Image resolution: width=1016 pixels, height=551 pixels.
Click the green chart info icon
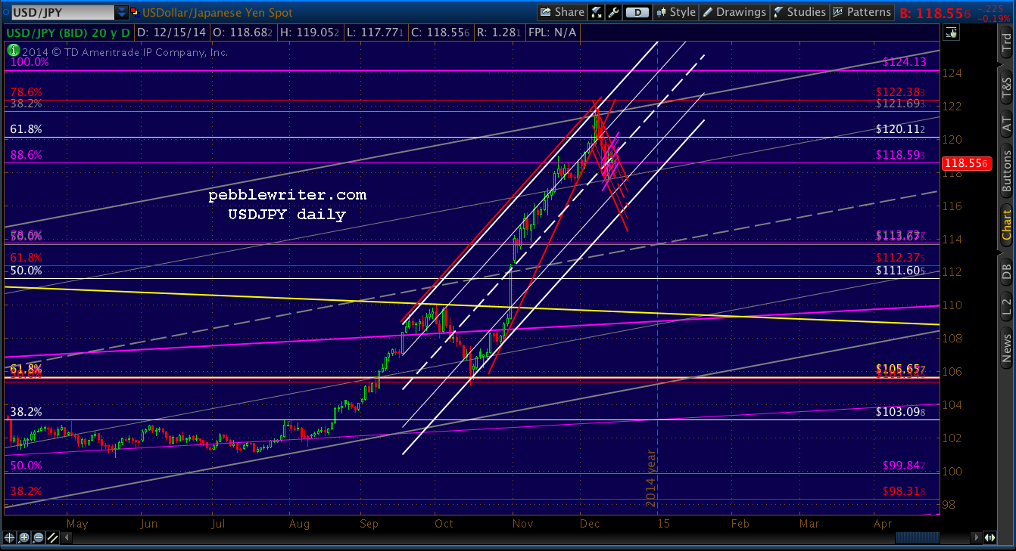coord(13,51)
